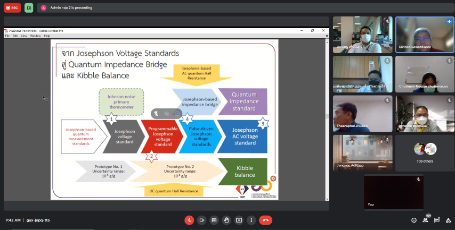Screen dimensions: 455x230
Task: Turn on captions in the call bar
Action: (x=214, y=220)
